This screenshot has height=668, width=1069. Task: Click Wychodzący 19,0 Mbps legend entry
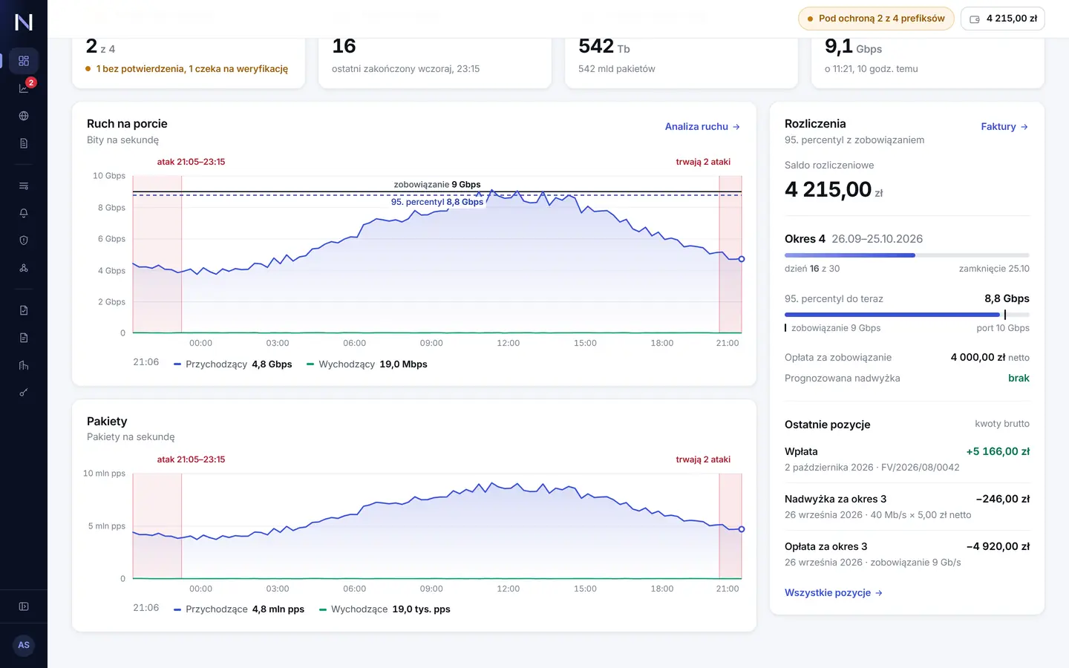click(367, 364)
